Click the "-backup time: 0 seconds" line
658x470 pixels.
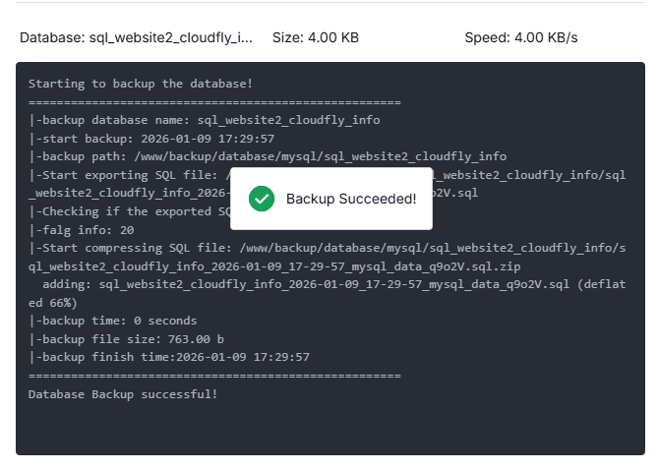coord(112,321)
